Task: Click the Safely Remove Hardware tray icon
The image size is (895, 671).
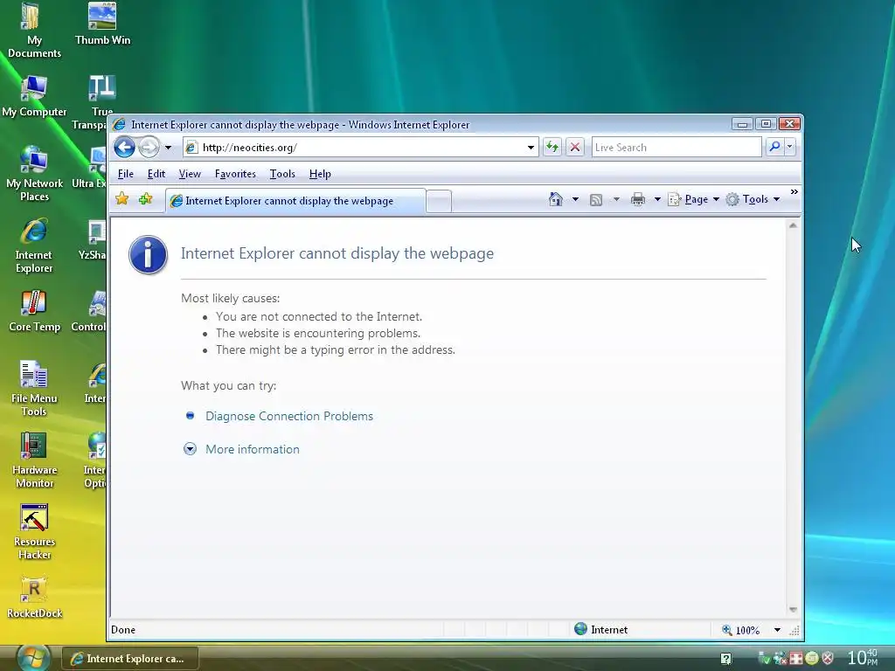Action: (765, 659)
